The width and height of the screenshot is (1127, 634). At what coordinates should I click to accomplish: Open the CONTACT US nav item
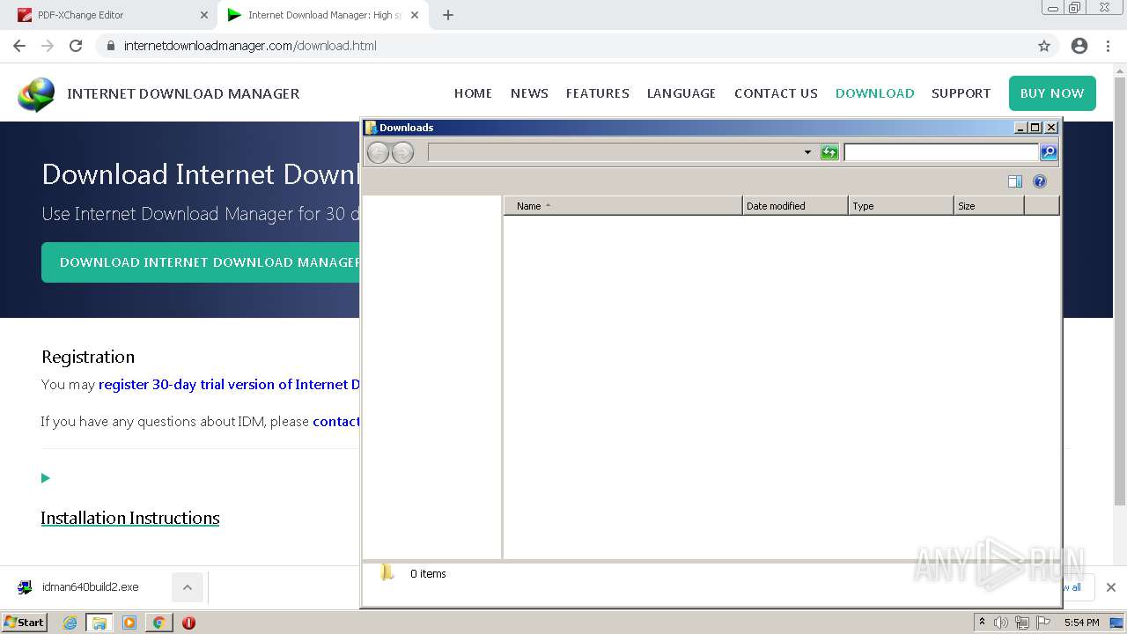[x=776, y=93]
